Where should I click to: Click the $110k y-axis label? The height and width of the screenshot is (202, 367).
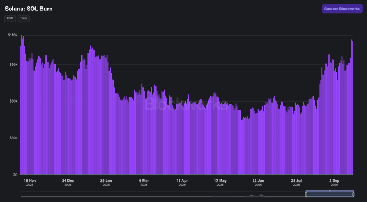pyautogui.click(x=12, y=35)
